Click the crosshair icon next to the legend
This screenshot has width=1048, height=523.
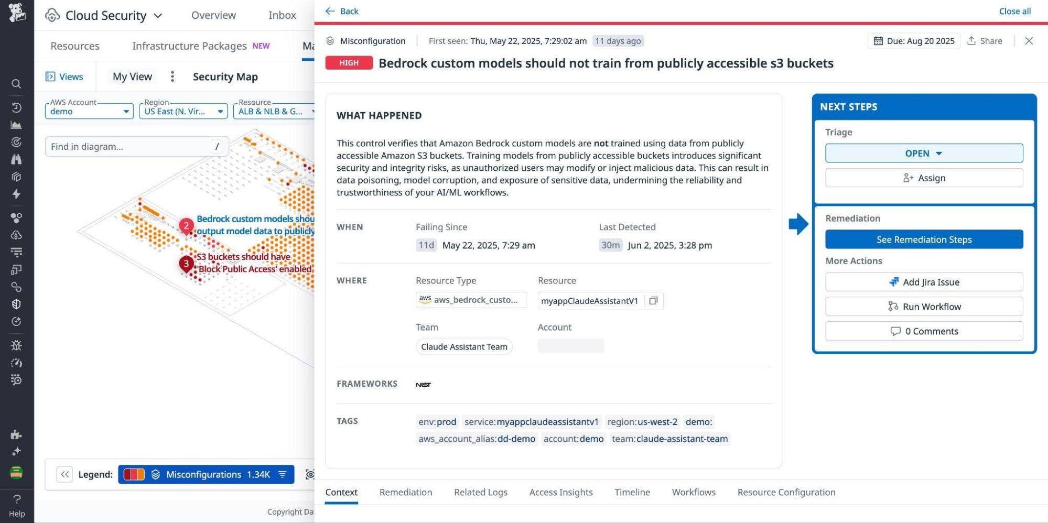click(310, 474)
